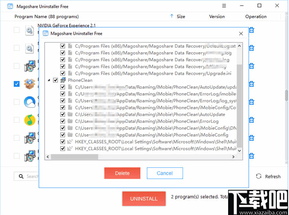Viewport: 289px width, 215px height.
Task: Click the Operation column header
Action: point(256,17)
